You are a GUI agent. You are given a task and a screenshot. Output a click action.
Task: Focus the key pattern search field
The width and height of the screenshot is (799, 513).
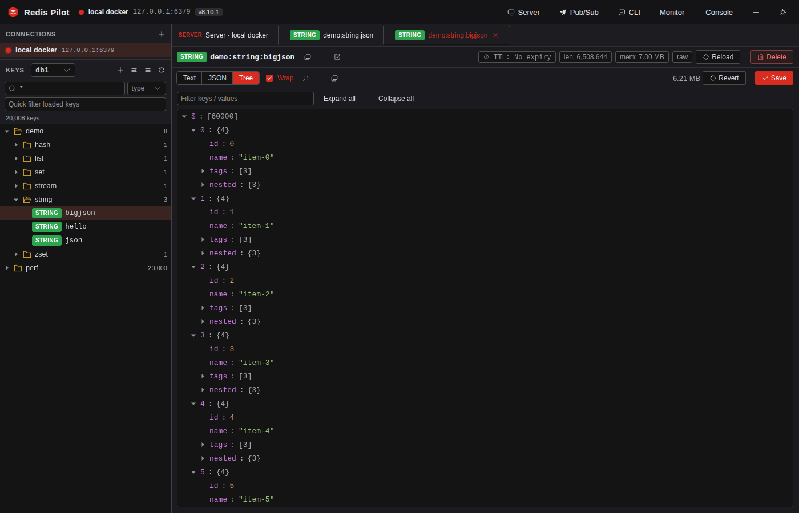pos(64,88)
